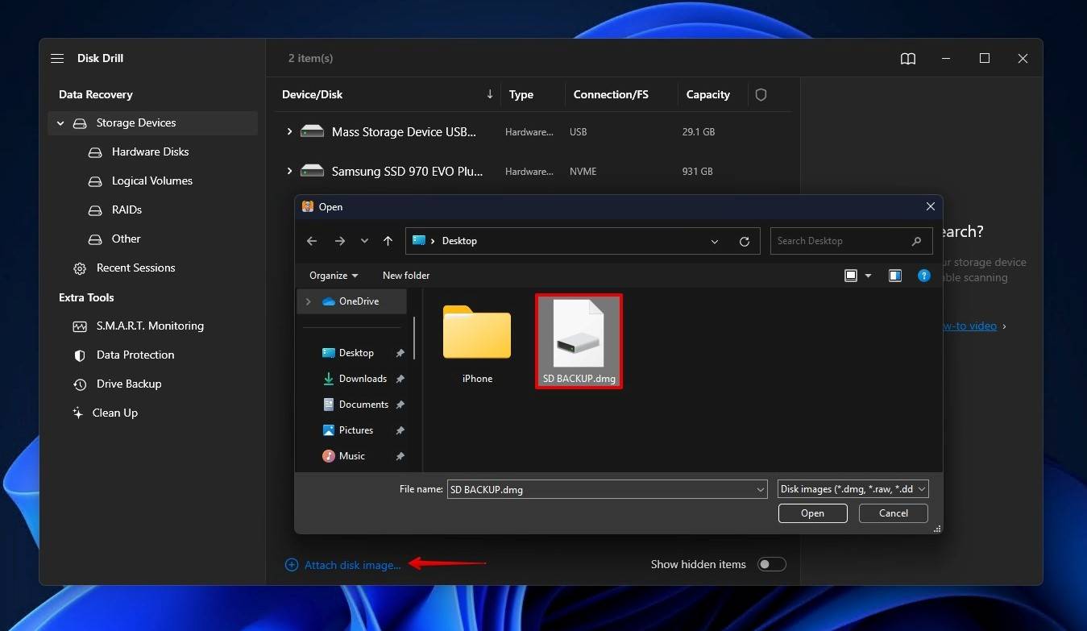Screen dimensions: 1087x631
Task: Expand Mass Storage Device USB row
Action: coord(289,131)
